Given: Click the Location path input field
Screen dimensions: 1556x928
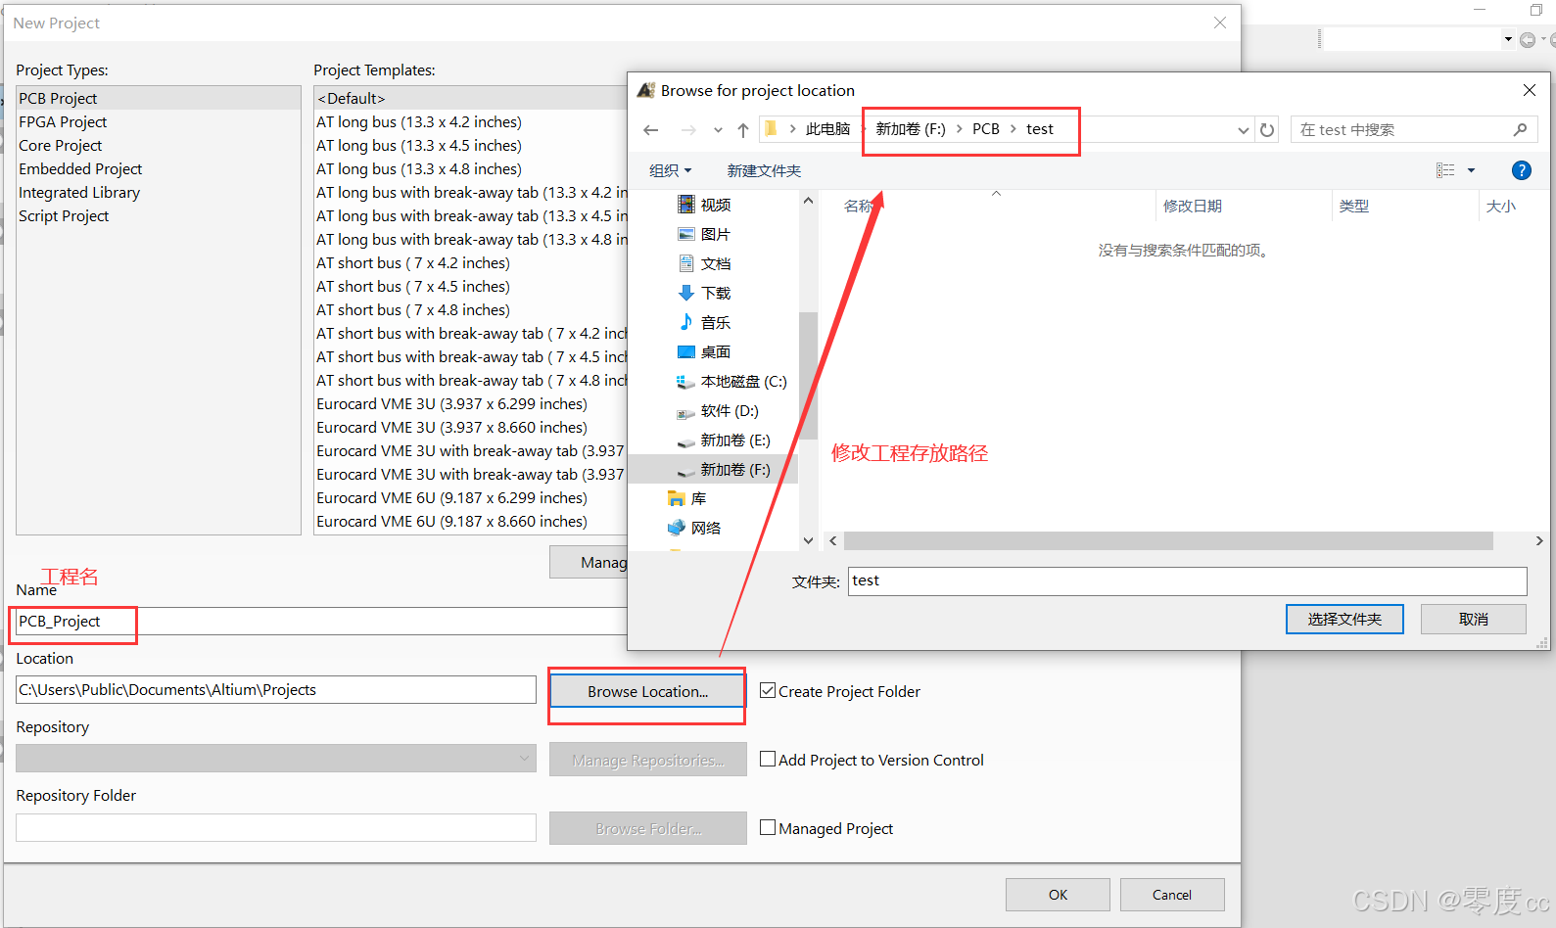Looking at the screenshot, I should click(276, 689).
